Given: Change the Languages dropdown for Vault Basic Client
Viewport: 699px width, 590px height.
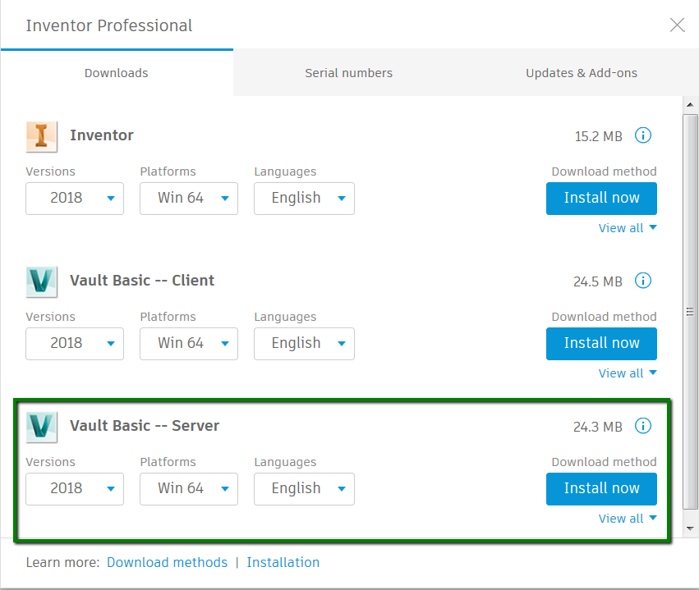Looking at the screenshot, I should 304,343.
